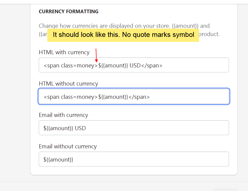Click the red arrow annotation
This screenshot has width=248, height=191.
96,55
